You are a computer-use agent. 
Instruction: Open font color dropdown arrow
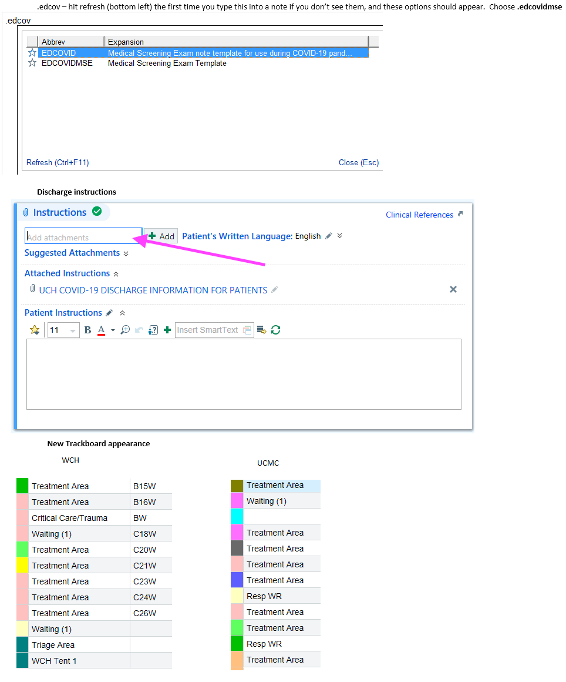[x=112, y=330]
